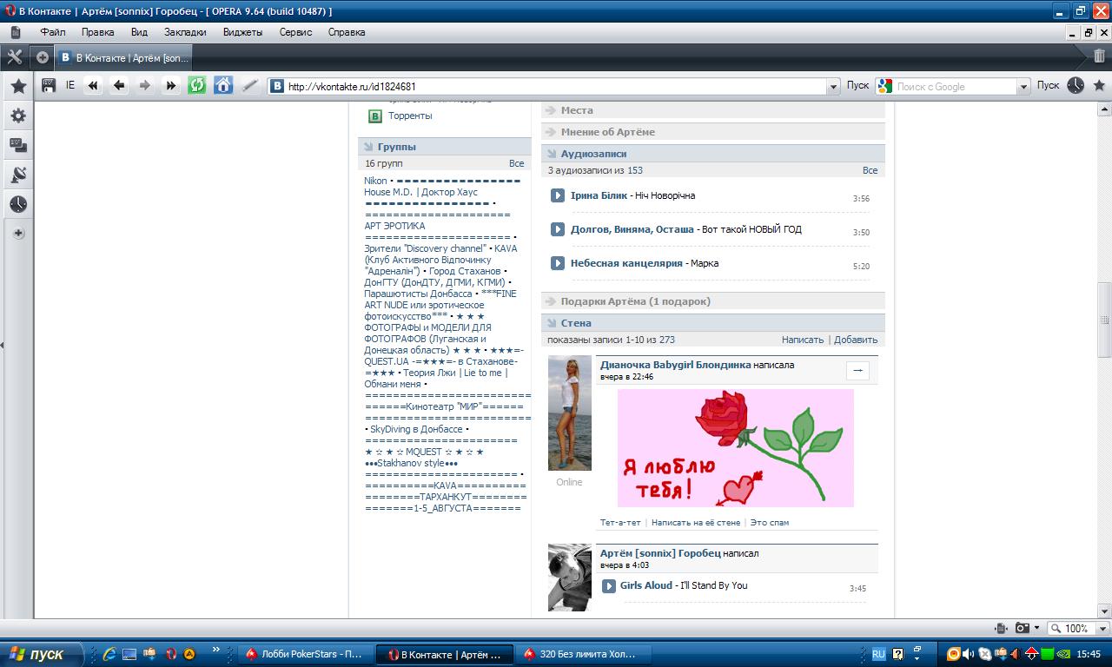Click the vertical page scrollbar thumb
This screenshot has height=667, width=1112.
(1105, 320)
